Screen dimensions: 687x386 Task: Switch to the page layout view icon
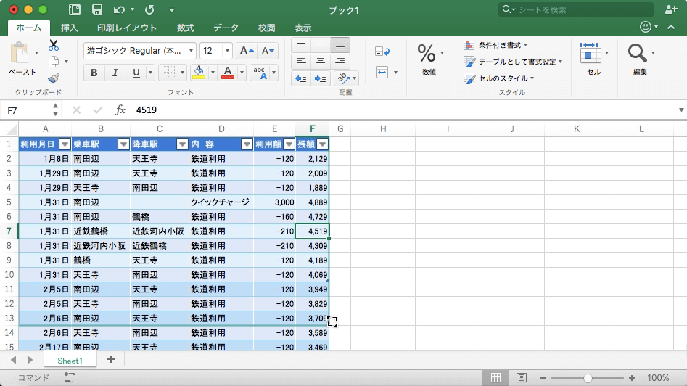click(x=522, y=378)
